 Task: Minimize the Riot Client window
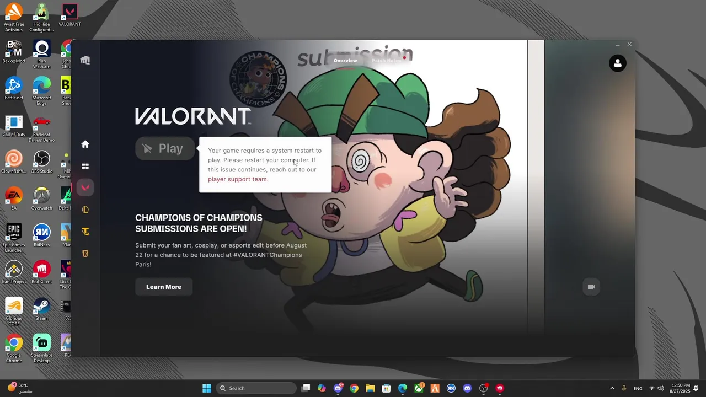(x=617, y=44)
